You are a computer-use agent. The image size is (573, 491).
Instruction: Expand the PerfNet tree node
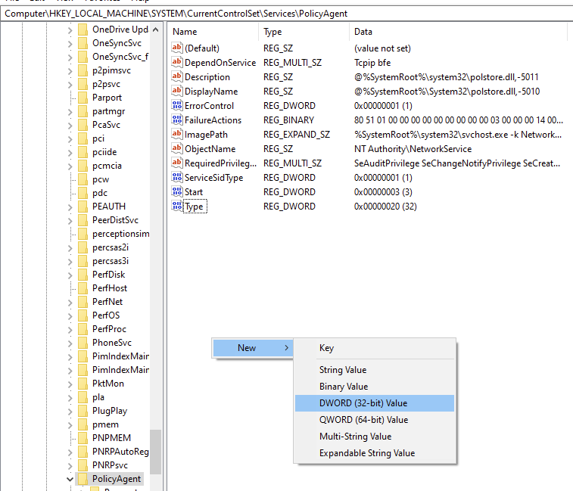coord(70,303)
